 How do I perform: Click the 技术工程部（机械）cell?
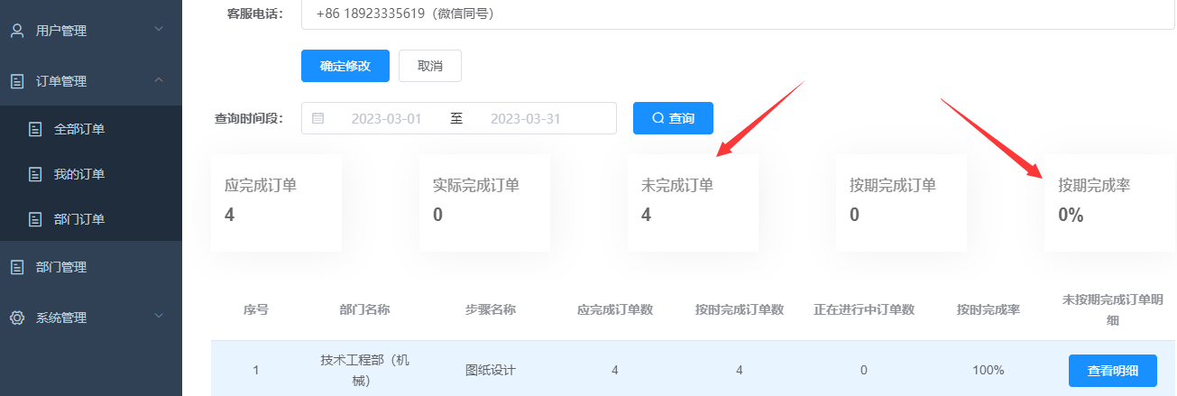point(364,370)
